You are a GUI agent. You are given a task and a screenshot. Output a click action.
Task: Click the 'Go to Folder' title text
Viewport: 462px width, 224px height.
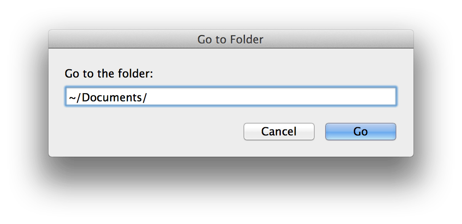[x=230, y=40]
